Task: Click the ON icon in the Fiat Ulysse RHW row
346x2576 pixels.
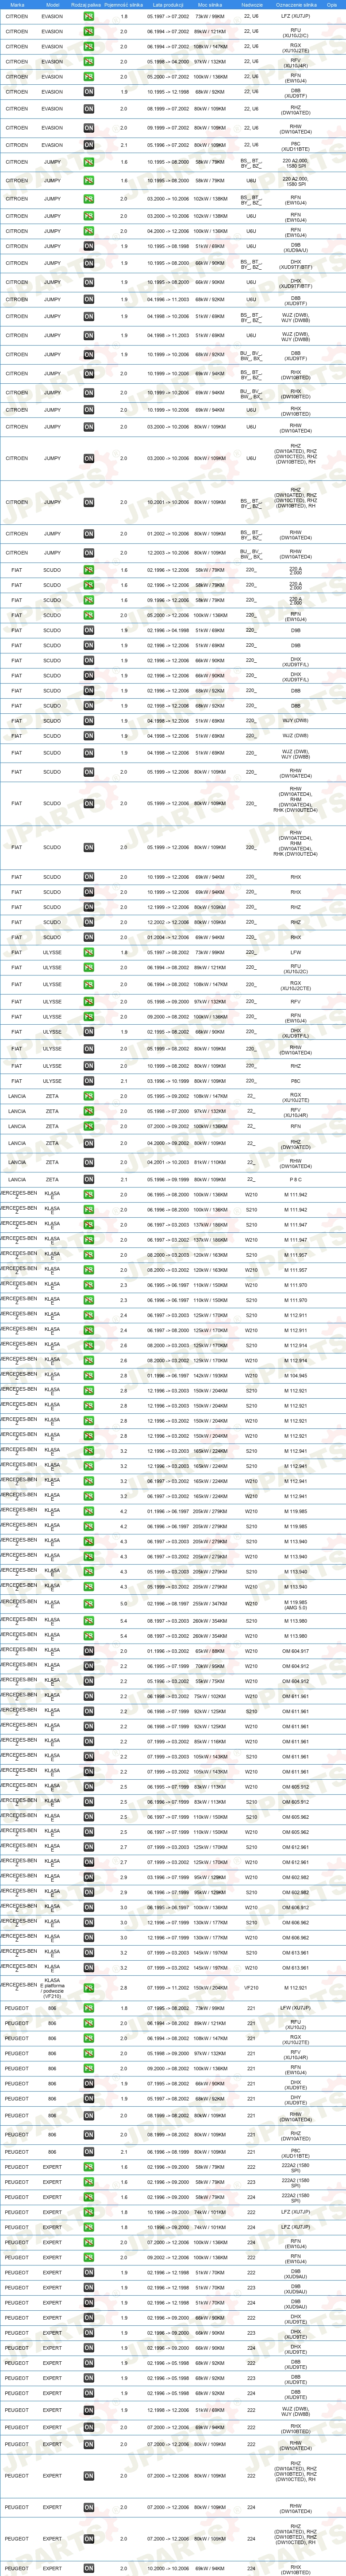Action: (x=89, y=1049)
